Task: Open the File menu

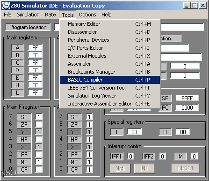Action: pyautogui.click(x=7, y=15)
